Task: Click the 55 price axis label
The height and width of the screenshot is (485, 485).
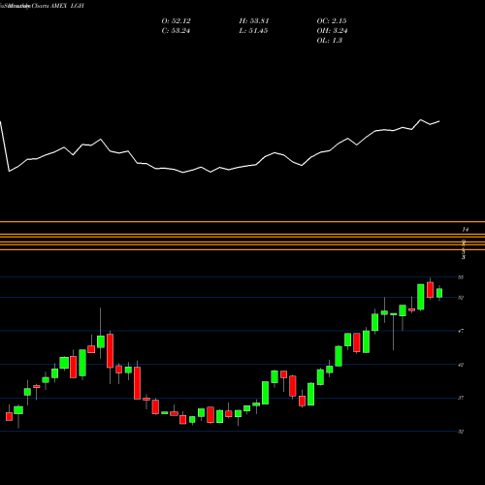Action: coord(461,277)
